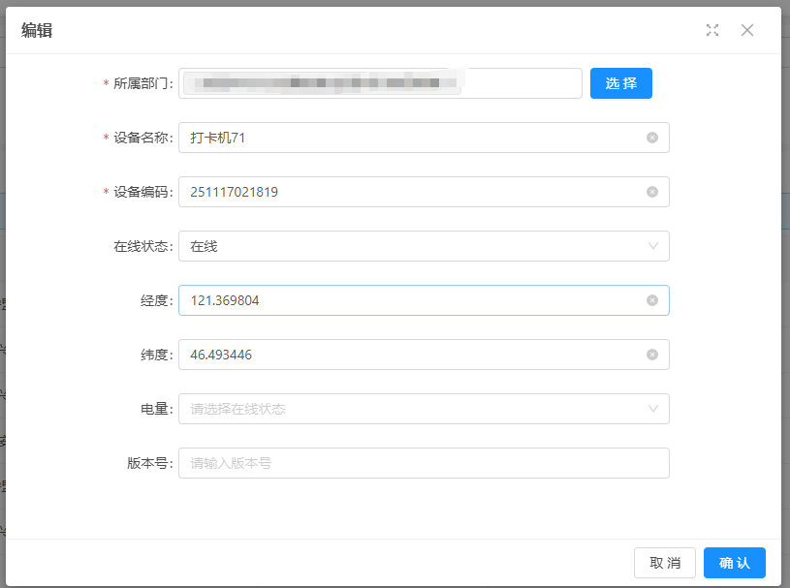Click the 选择 button for 所属部门

pyautogui.click(x=621, y=83)
